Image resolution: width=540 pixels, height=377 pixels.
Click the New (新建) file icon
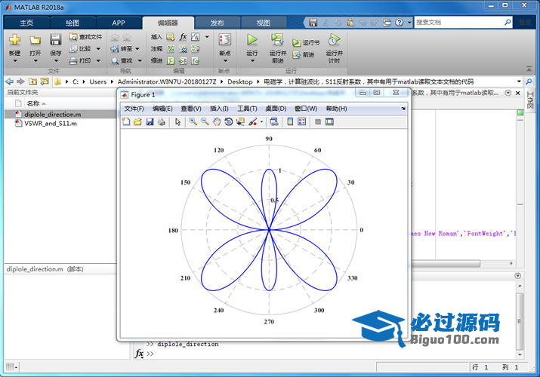point(14,40)
